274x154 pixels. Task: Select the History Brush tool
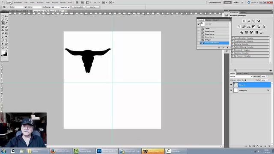click(x=6, y=30)
